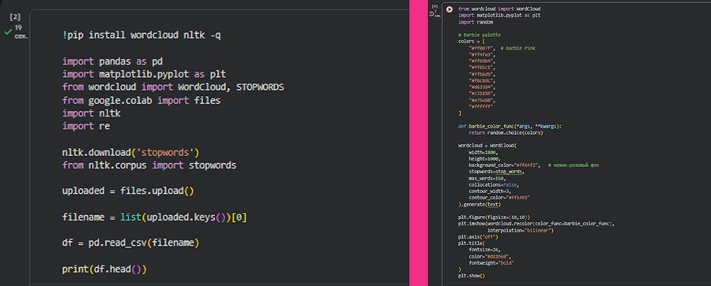Run the WordCloud cell with play button

tap(449, 9)
